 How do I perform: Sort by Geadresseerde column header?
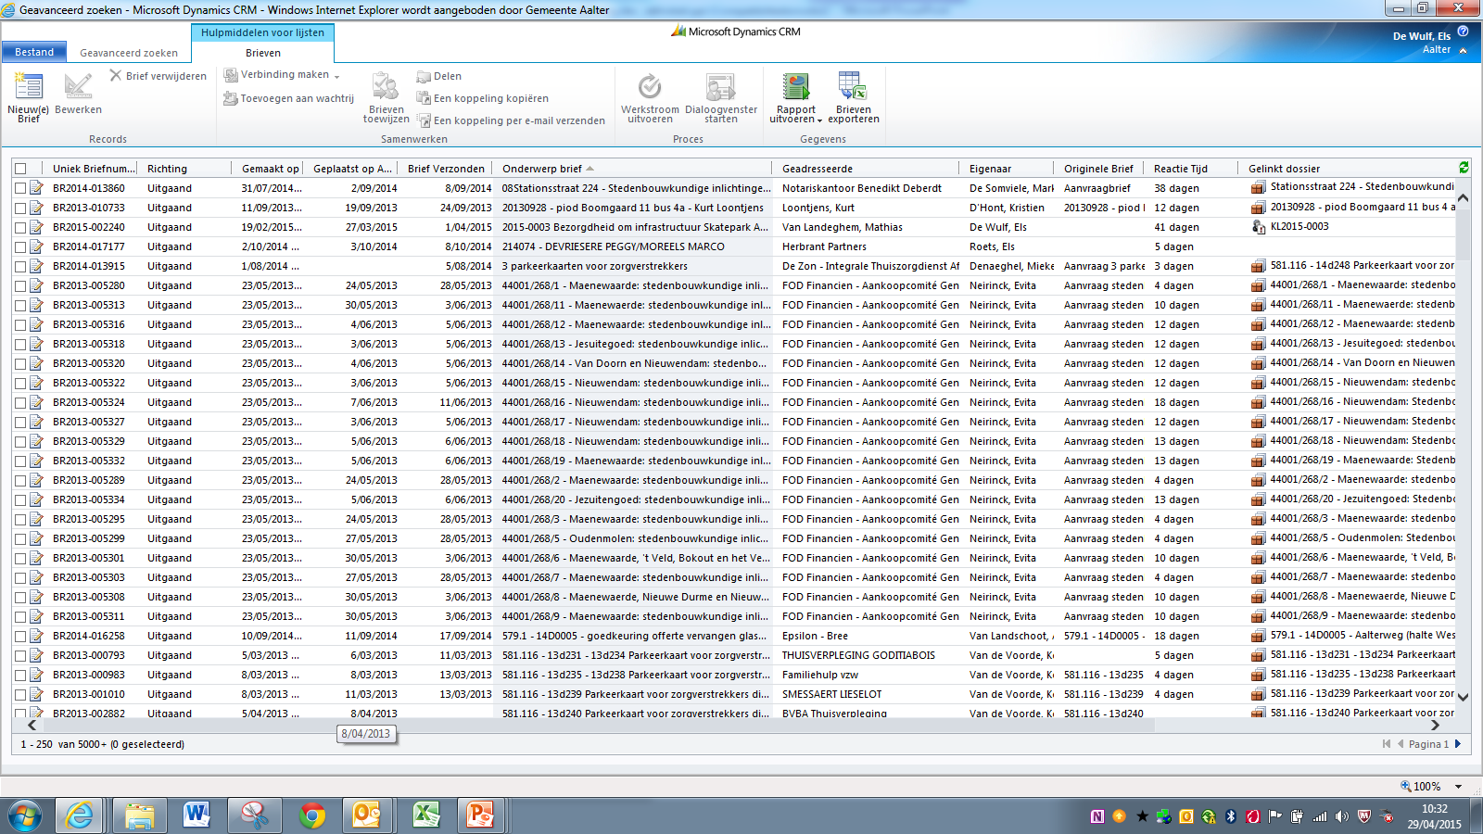(x=818, y=169)
